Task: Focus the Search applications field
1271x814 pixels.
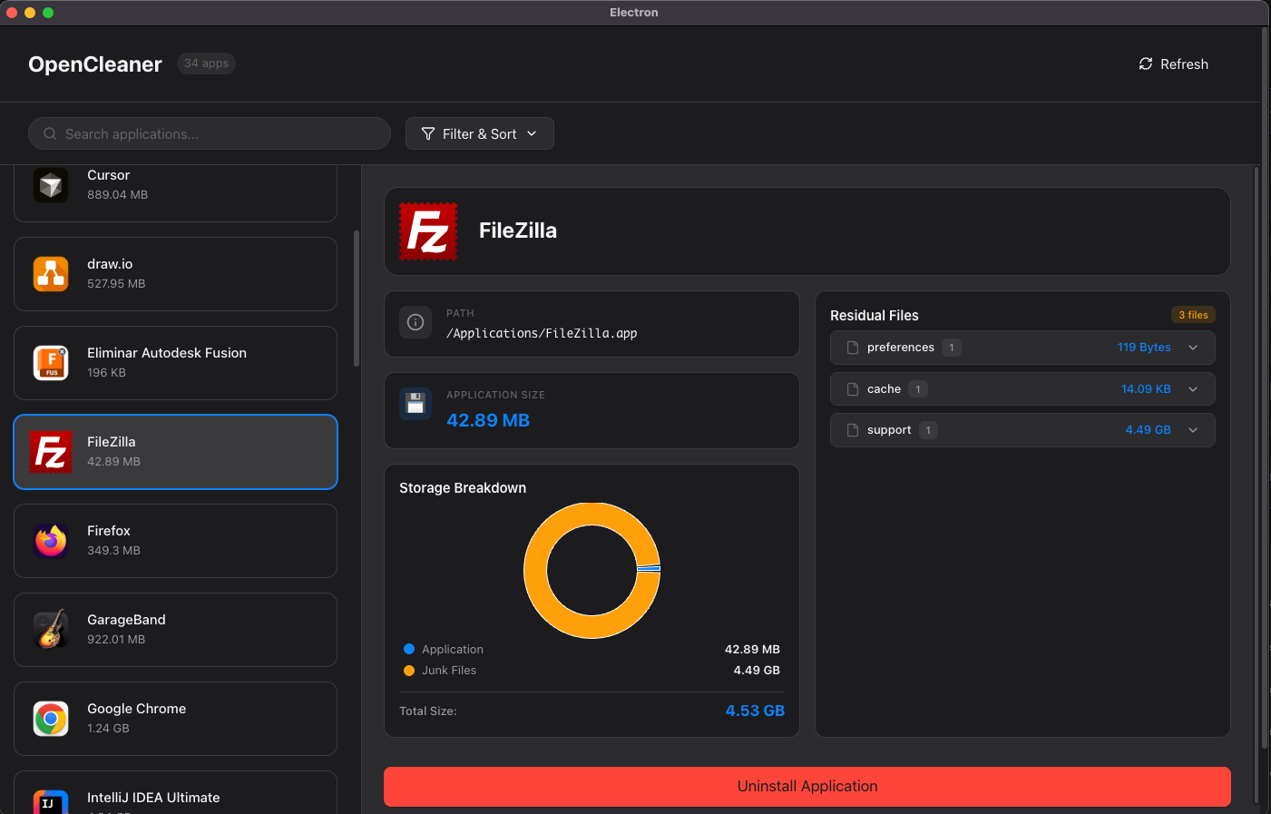Action: pos(210,133)
